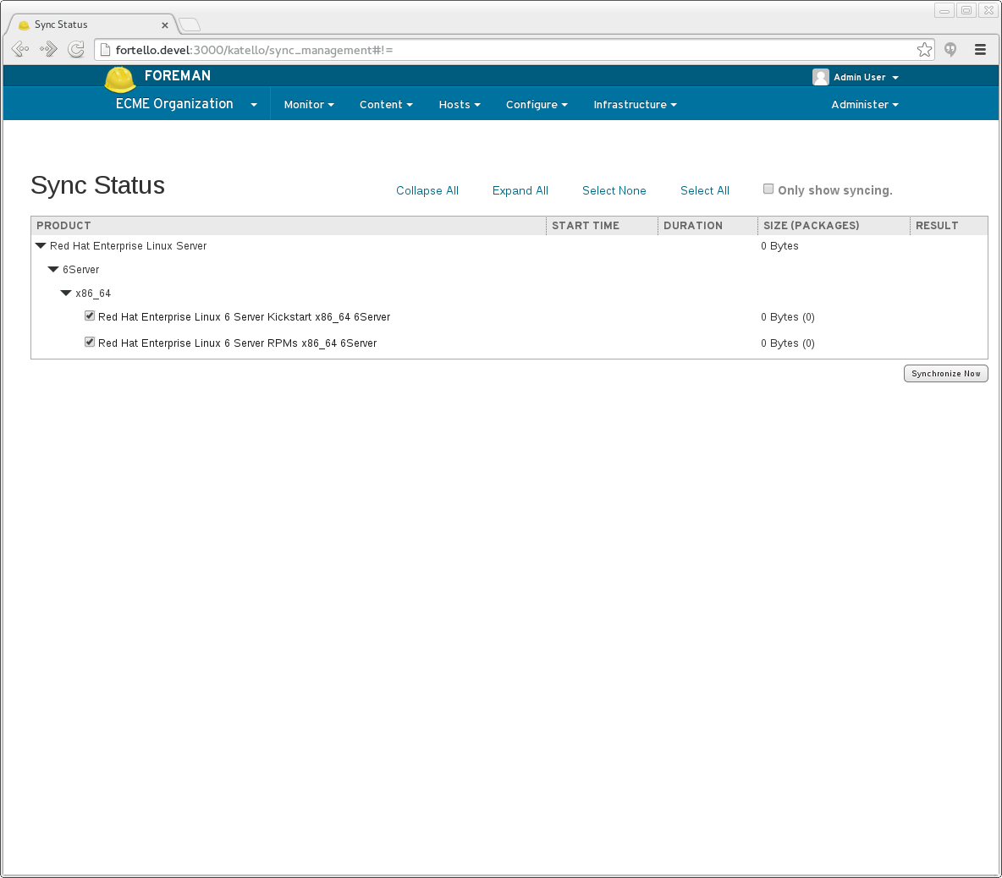Click the SIZE (PACKAGES) column header
This screenshot has width=1002, height=878.
pos(812,225)
